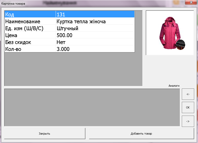The width and height of the screenshot is (198, 143).
Task: Select the Без скидок row label
Action: [30, 42]
